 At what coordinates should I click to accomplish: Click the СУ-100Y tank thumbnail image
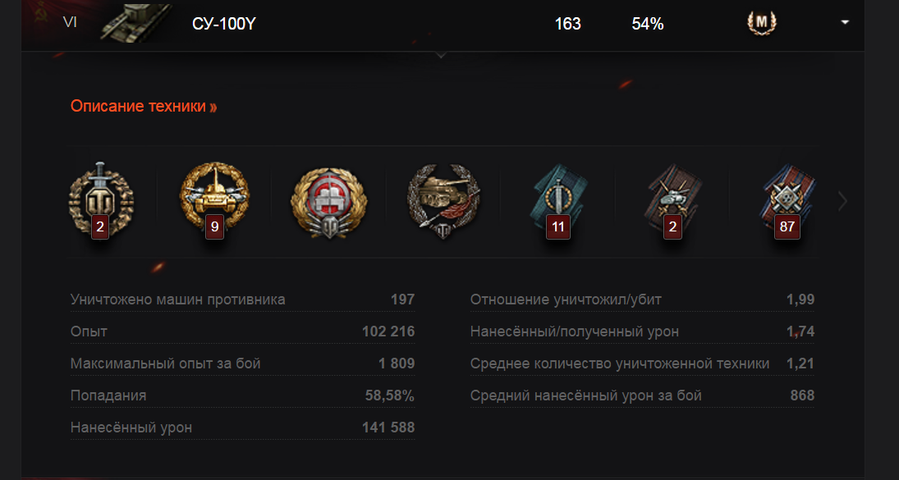click(135, 23)
